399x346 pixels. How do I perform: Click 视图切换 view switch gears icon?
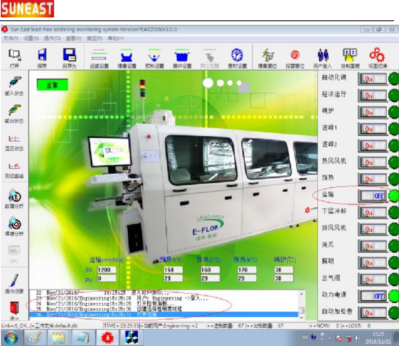(378, 58)
